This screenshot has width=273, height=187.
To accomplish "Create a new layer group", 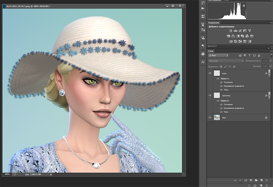I will click(256, 180).
